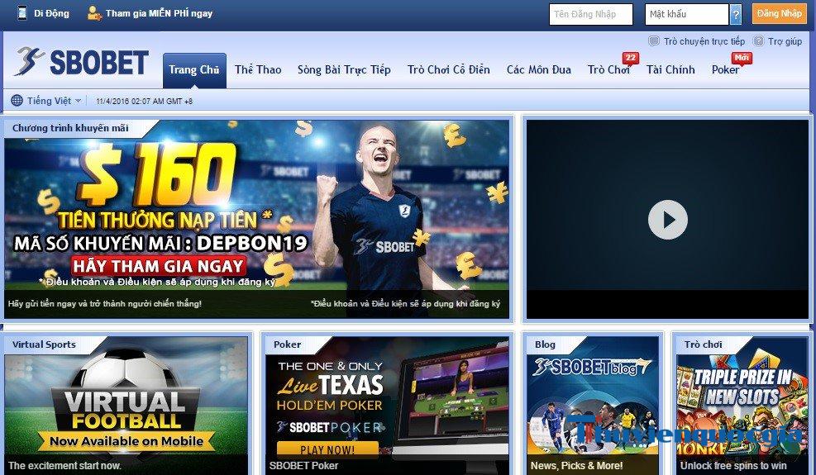Viewport: 816px width, 475px height.
Task: Click the Chương trình khuyến mãi heading
Action: 70,128
